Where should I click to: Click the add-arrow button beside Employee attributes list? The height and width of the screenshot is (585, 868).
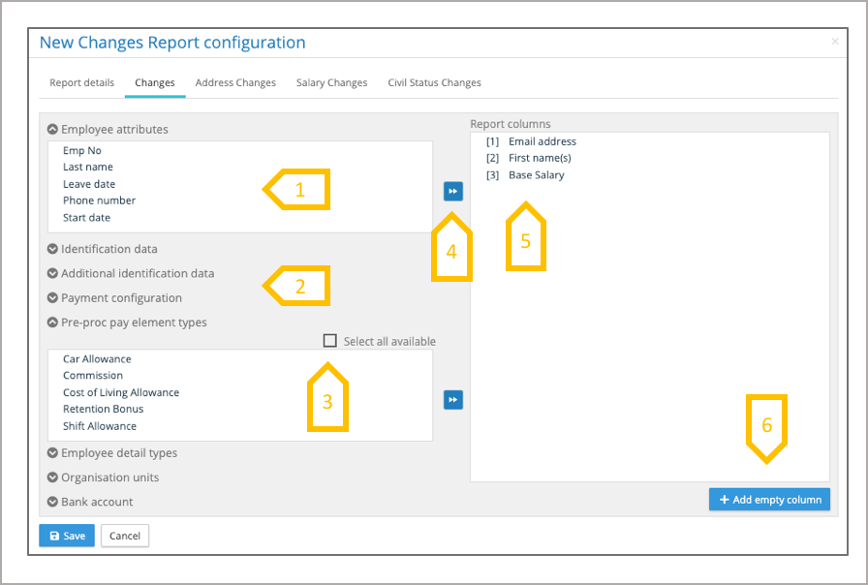pyautogui.click(x=452, y=192)
